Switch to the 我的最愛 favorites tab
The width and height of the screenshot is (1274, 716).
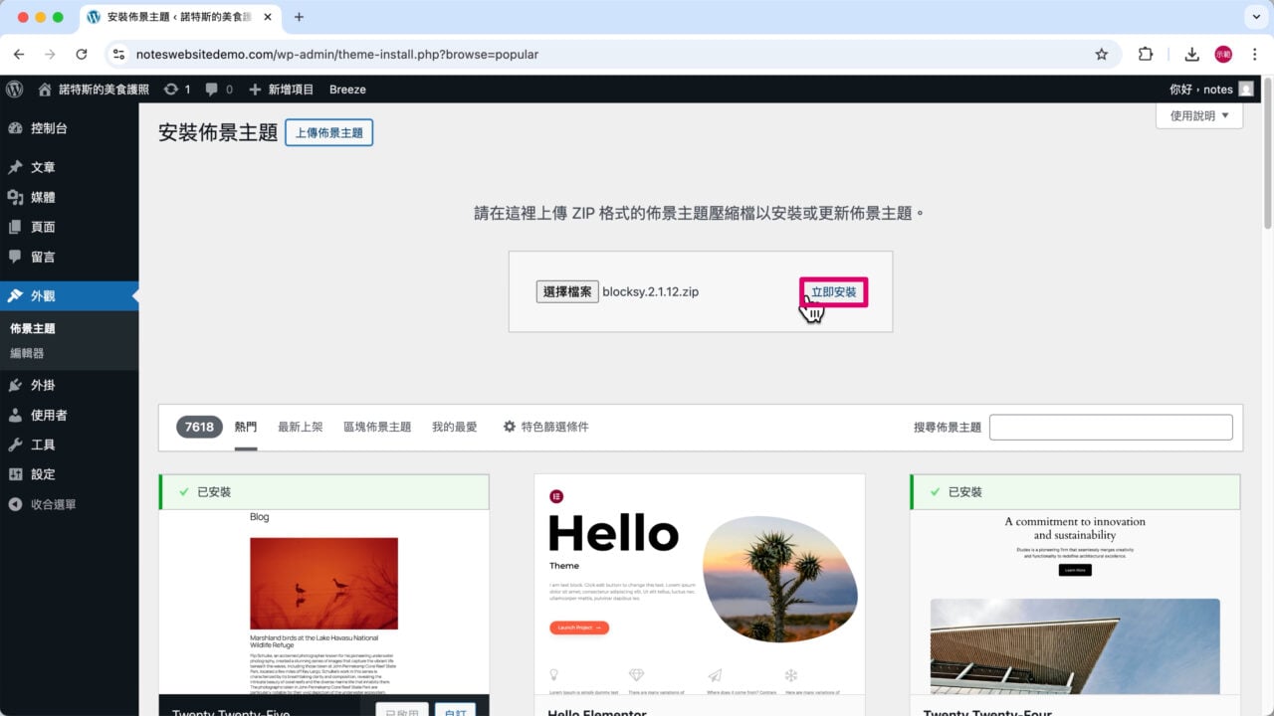point(455,427)
